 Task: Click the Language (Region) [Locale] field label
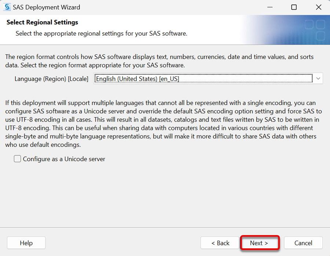pos(51,79)
